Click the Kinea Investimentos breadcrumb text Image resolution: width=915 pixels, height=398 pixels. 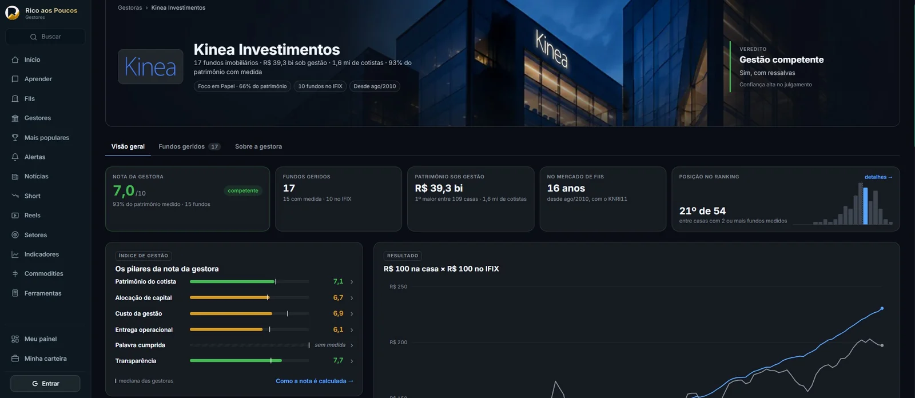(x=178, y=7)
